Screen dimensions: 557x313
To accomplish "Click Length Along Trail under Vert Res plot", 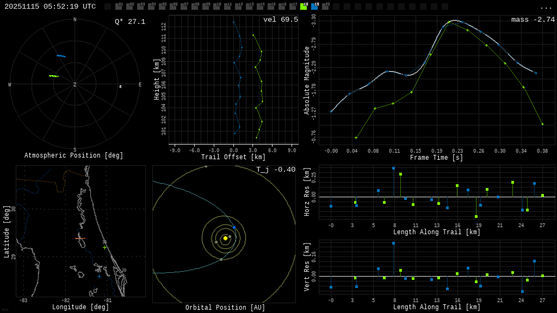I will 437,306.
